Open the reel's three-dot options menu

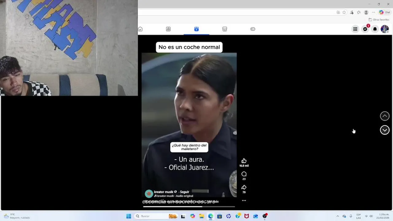click(x=244, y=200)
